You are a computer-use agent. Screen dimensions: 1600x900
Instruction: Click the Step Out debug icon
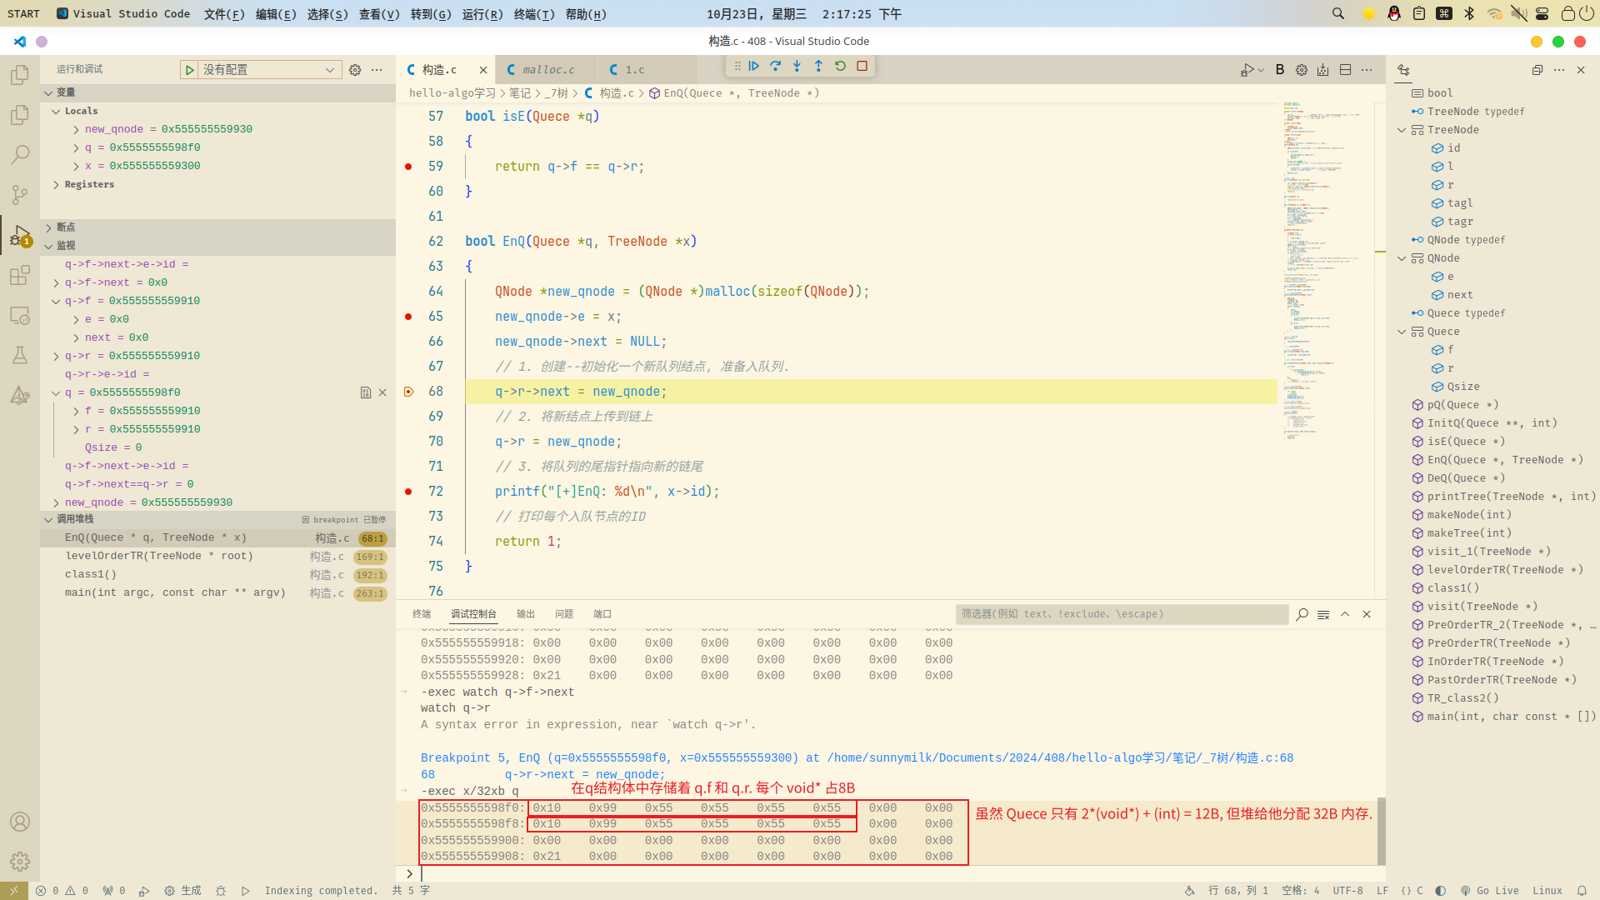[x=818, y=66]
